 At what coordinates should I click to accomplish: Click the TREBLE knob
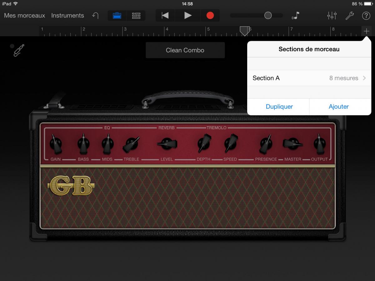coord(131,145)
